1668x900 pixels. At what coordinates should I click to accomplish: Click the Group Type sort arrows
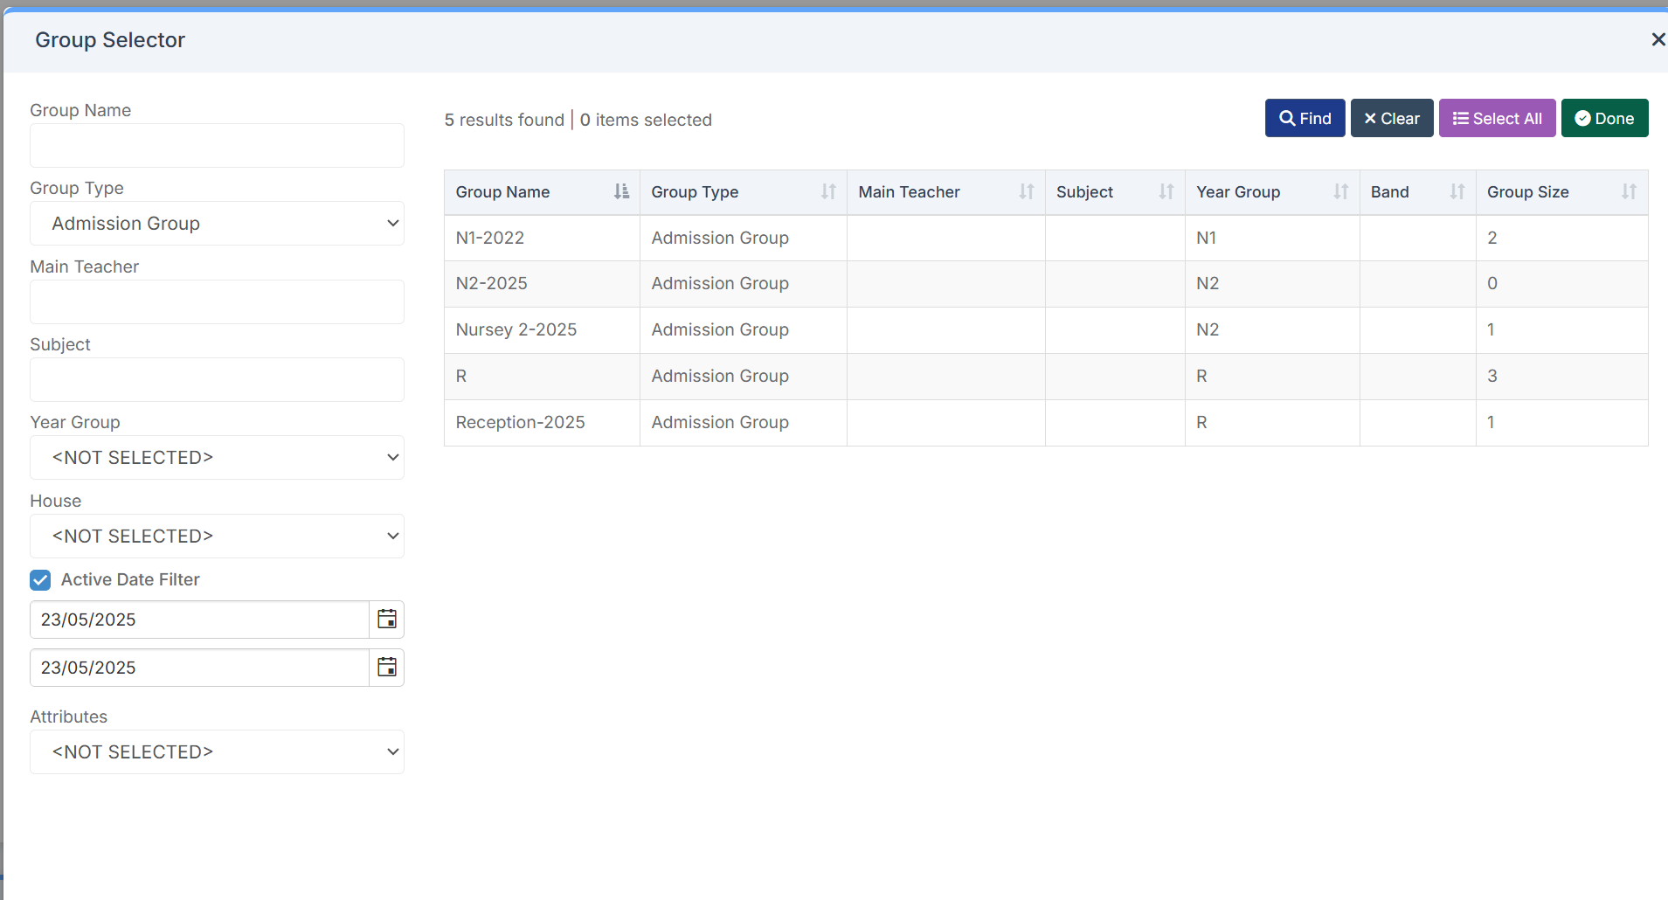(x=828, y=192)
